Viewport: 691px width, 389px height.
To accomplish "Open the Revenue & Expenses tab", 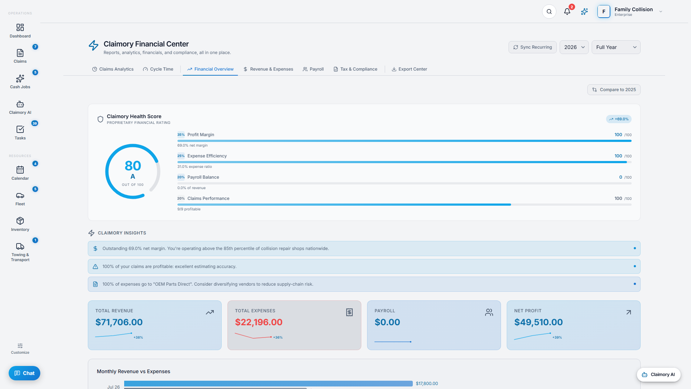I will point(268,69).
